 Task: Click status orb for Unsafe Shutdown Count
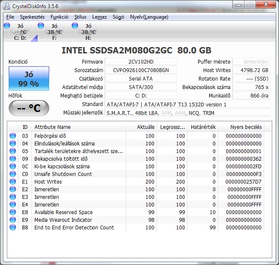pyautogui.click(x=13, y=174)
